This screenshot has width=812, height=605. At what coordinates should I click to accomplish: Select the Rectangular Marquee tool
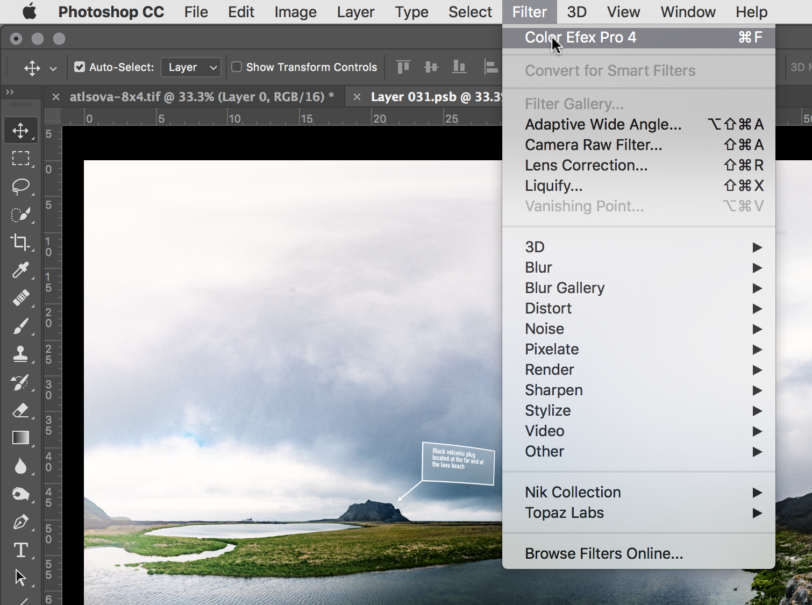click(20, 159)
